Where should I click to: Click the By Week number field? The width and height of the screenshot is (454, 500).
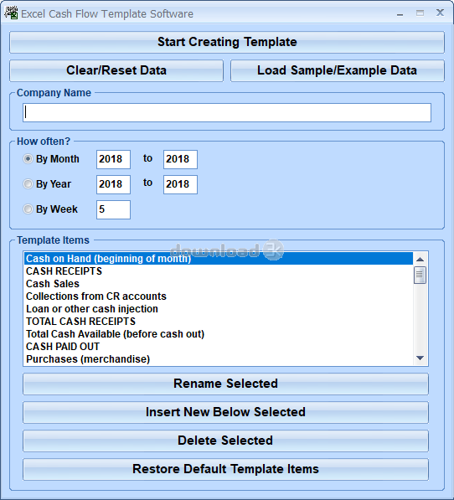pyautogui.click(x=114, y=209)
